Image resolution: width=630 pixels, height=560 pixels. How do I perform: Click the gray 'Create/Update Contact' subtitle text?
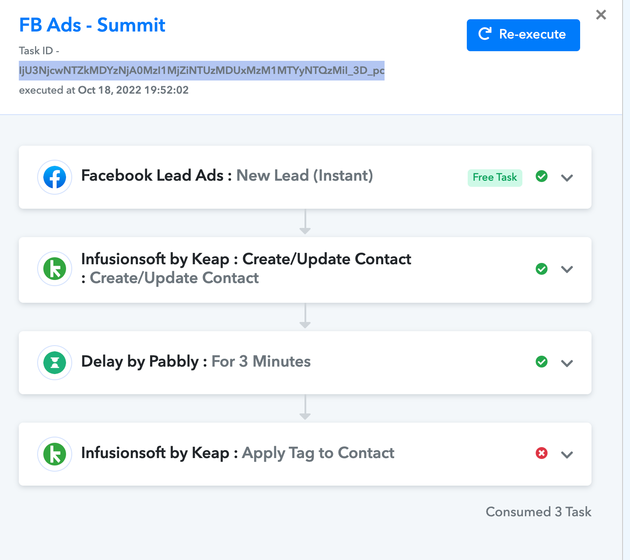174,278
